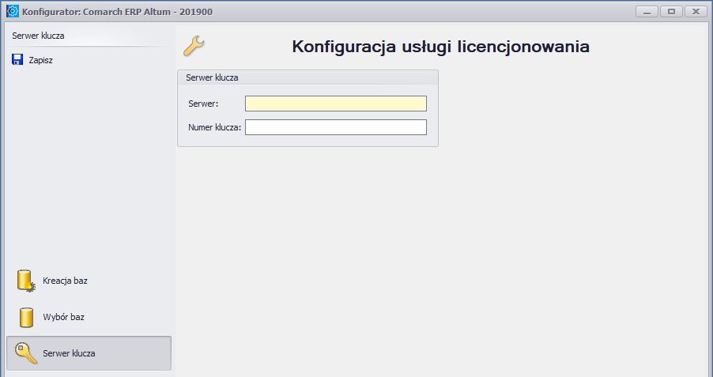Viewport: 713px width, 377px height.
Task: Click the Serwer klucza sidebar panel title
Action: 38,36
